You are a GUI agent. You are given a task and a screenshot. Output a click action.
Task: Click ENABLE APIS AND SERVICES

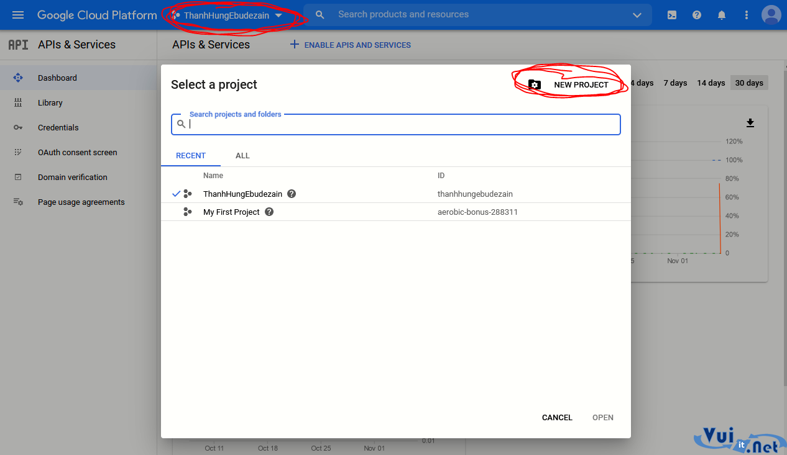pos(351,45)
